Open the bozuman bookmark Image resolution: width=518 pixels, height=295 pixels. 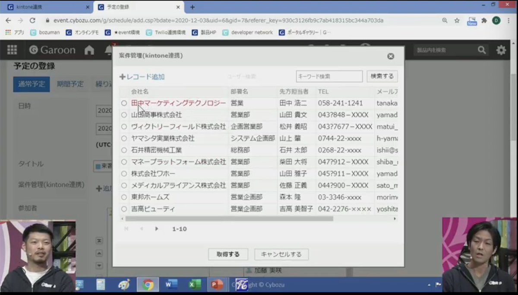[45, 32]
